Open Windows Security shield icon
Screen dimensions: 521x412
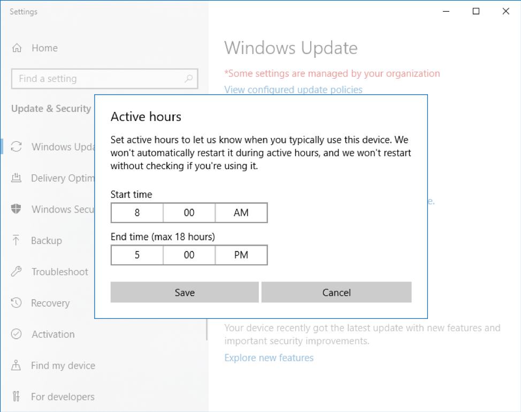point(17,209)
